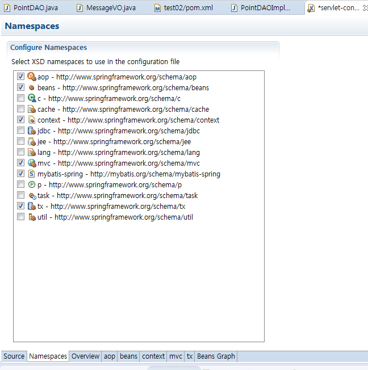Click the cache namespace icon
This screenshot has width=368, height=370.
32,109
